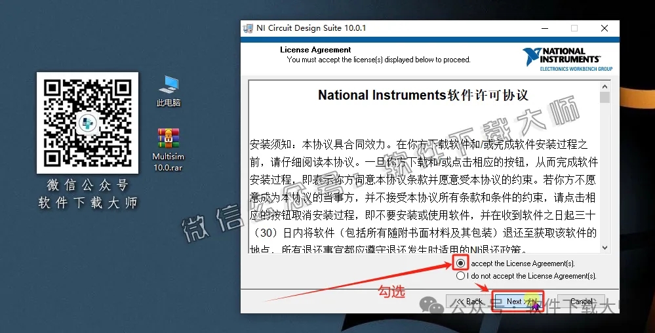Close the NI Circuit Design Suite installer

coord(604,28)
